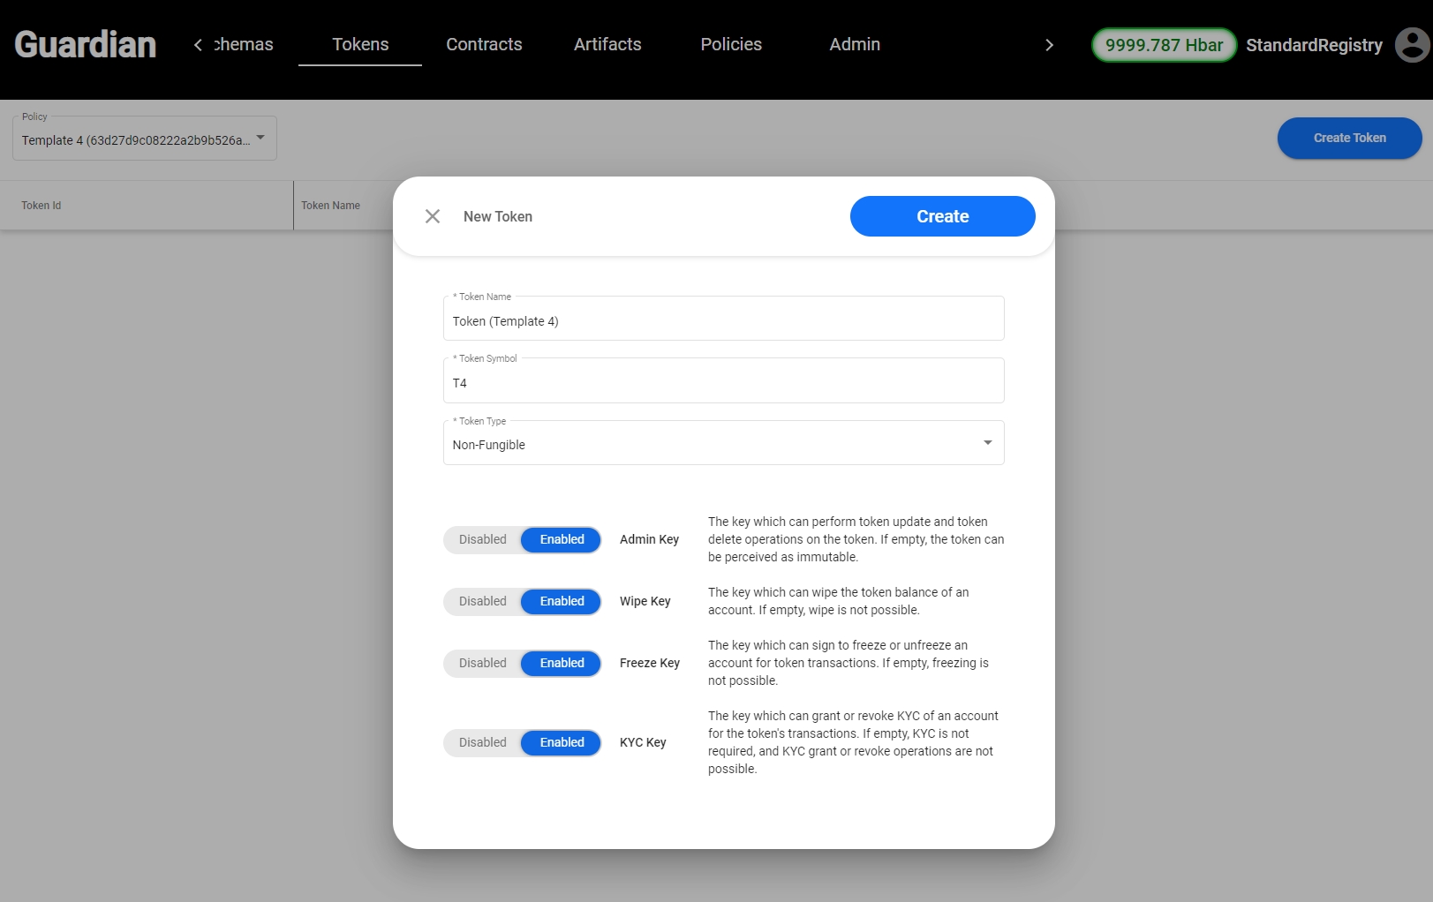Set Wipe Key to Disabled
The height and width of the screenshot is (902, 1433).
click(483, 601)
